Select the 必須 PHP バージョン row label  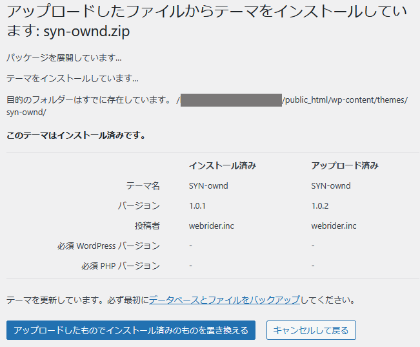tap(120, 266)
